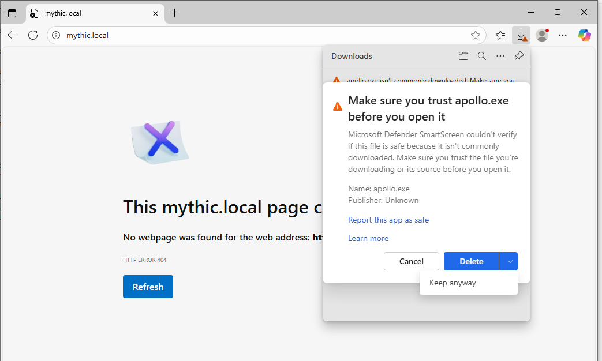Open the tab actions menu icon

coord(12,13)
